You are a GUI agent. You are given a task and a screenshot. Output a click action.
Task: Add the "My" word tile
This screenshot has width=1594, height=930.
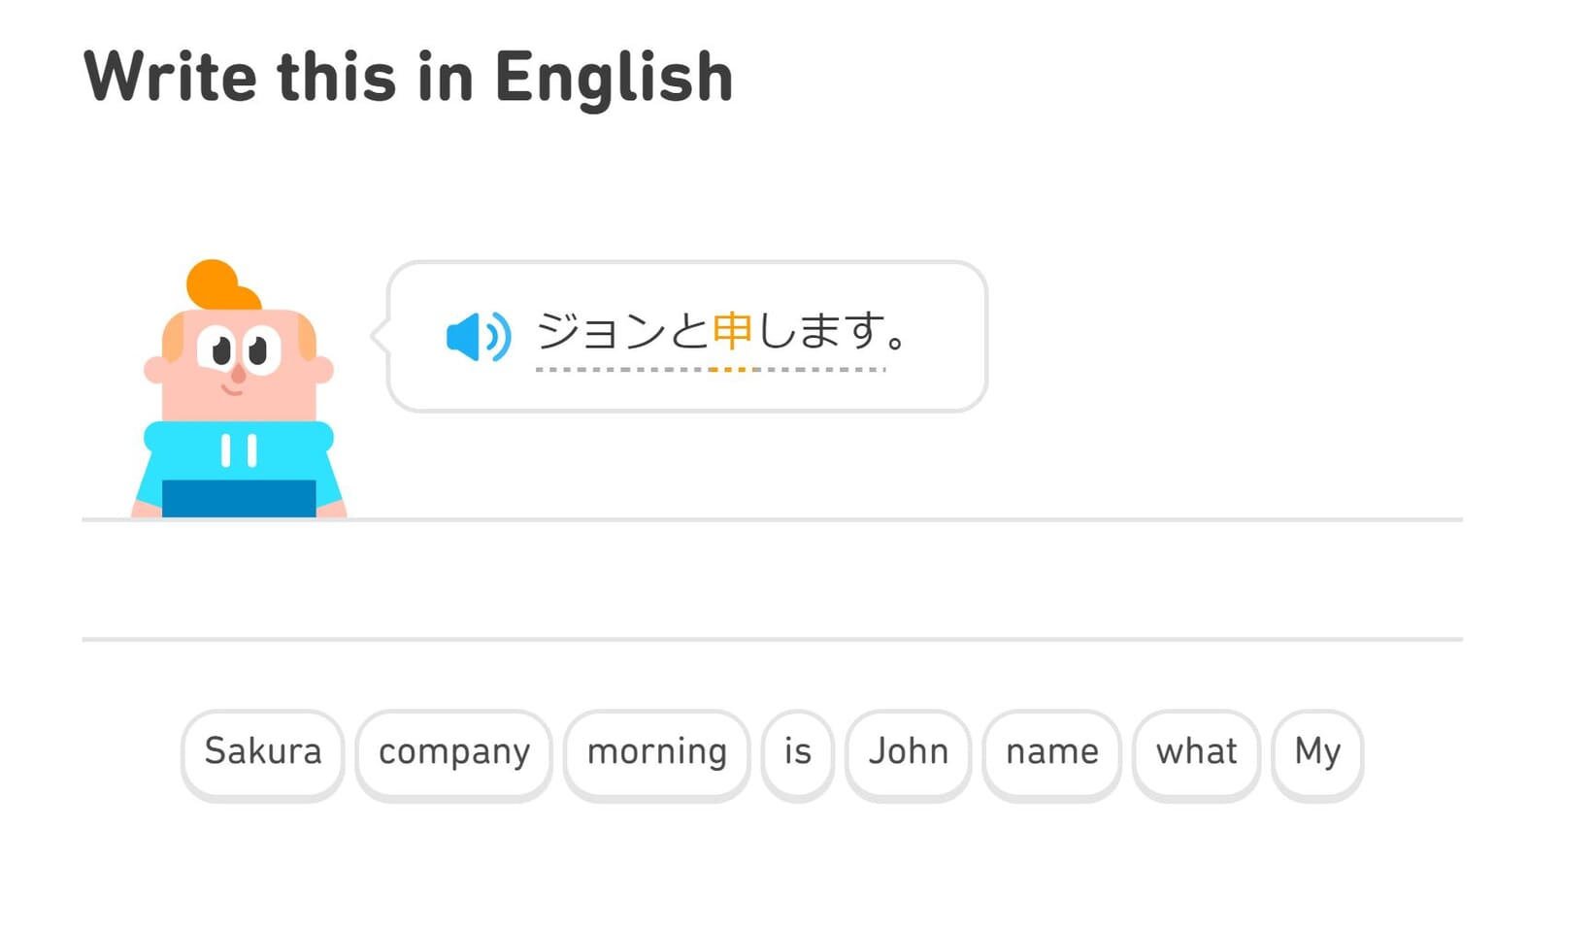click(1317, 752)
